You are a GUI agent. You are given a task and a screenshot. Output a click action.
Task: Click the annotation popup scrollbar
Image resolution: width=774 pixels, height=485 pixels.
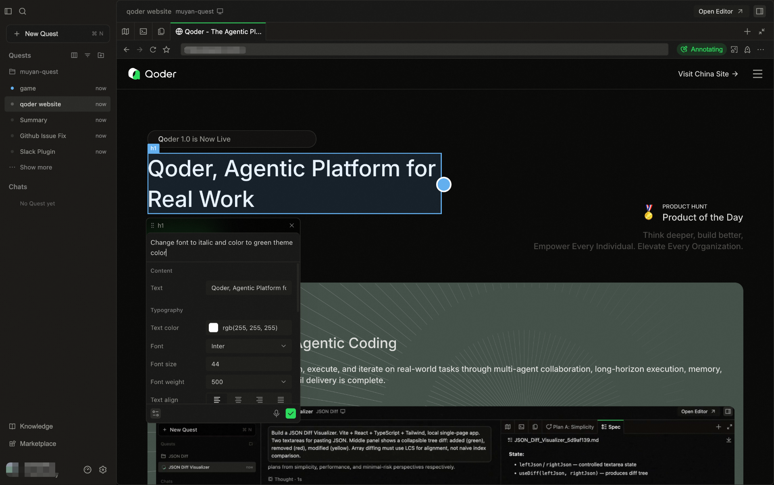click(x=298, y=288)
